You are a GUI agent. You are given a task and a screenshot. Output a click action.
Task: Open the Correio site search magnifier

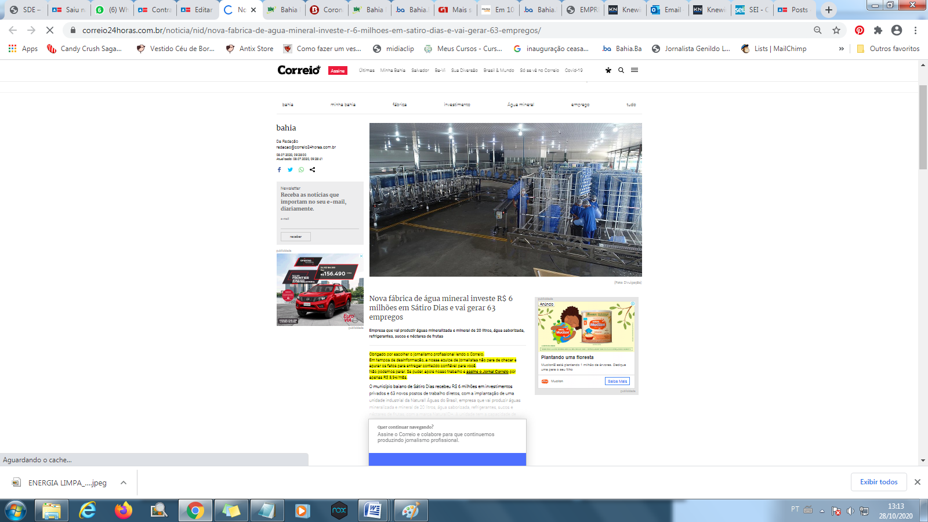coord(621,70)
